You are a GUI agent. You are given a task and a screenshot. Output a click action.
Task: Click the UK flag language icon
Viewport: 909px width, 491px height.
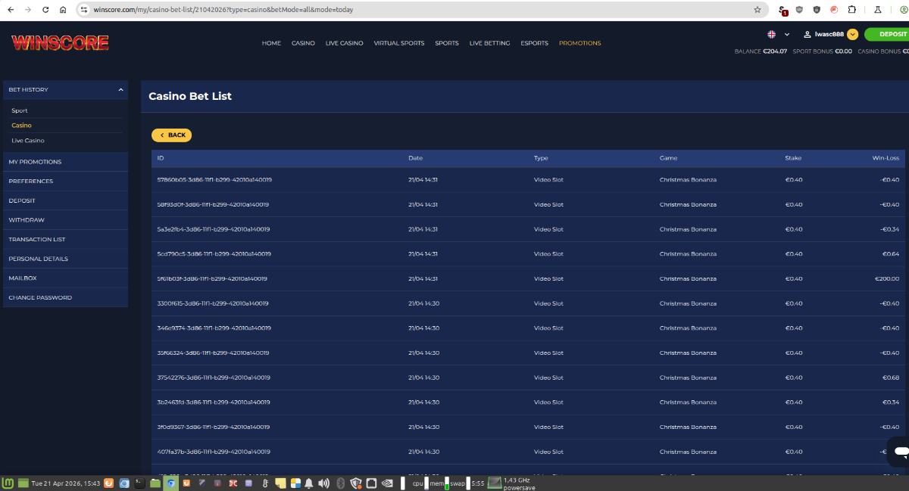[771, 34]
